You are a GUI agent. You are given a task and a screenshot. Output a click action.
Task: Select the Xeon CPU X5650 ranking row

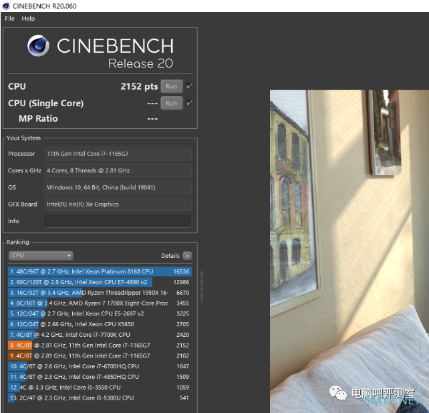(100, 324)
